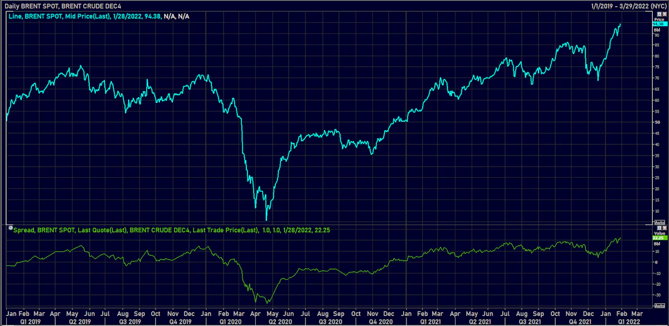Click the cyan 94.38 last price tag
The image size is (669, 326).
pyautogui.click(x=660, y=24)
